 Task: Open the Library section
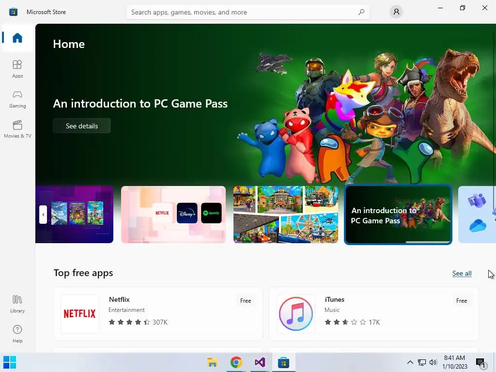17,304
